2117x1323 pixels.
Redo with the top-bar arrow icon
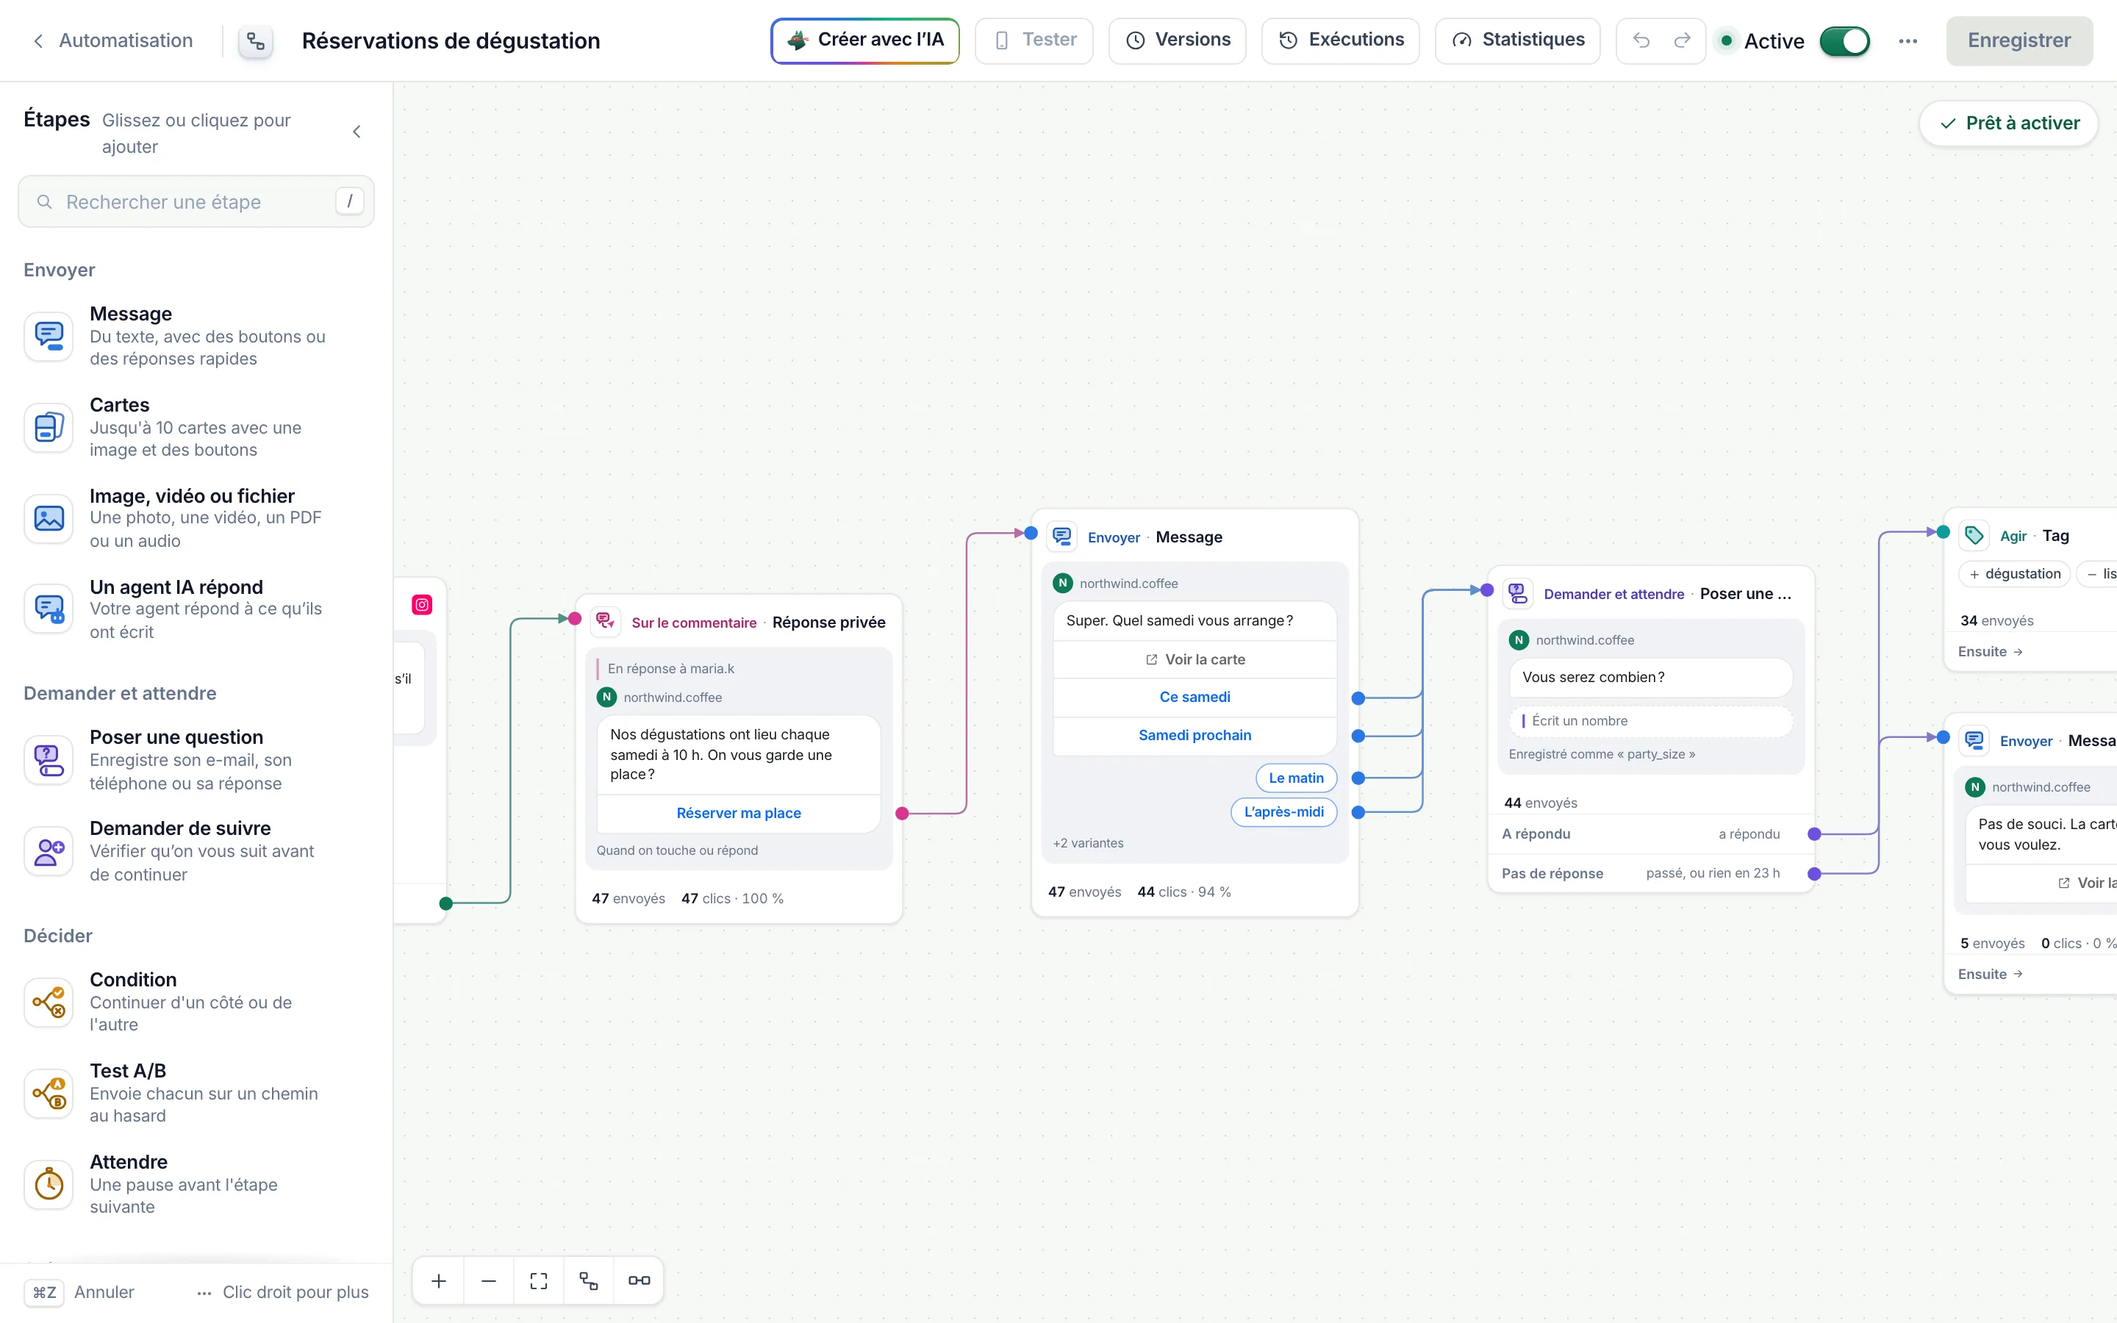point(1683,40)
